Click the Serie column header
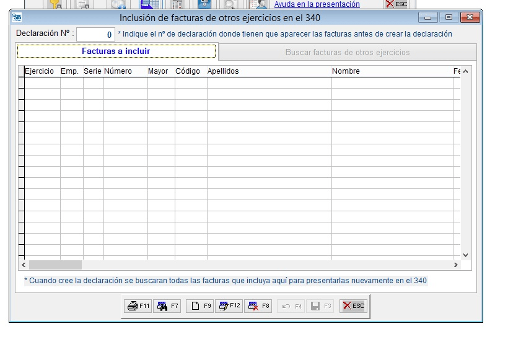Viewport: 508px width, 347px height. (94, 71)
